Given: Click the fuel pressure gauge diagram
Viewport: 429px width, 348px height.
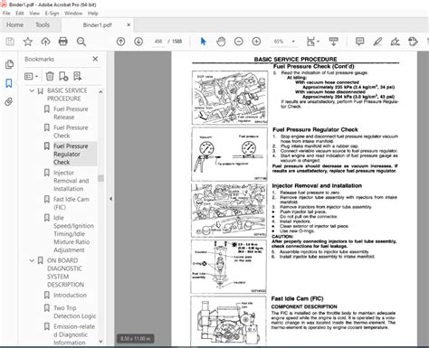Looking at the screenshot, I should click(x=229, y=154).
